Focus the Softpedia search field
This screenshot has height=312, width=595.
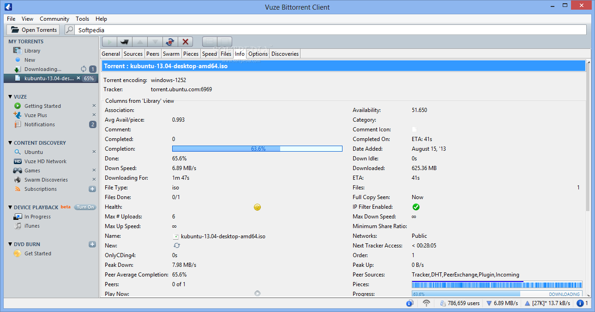331,30
